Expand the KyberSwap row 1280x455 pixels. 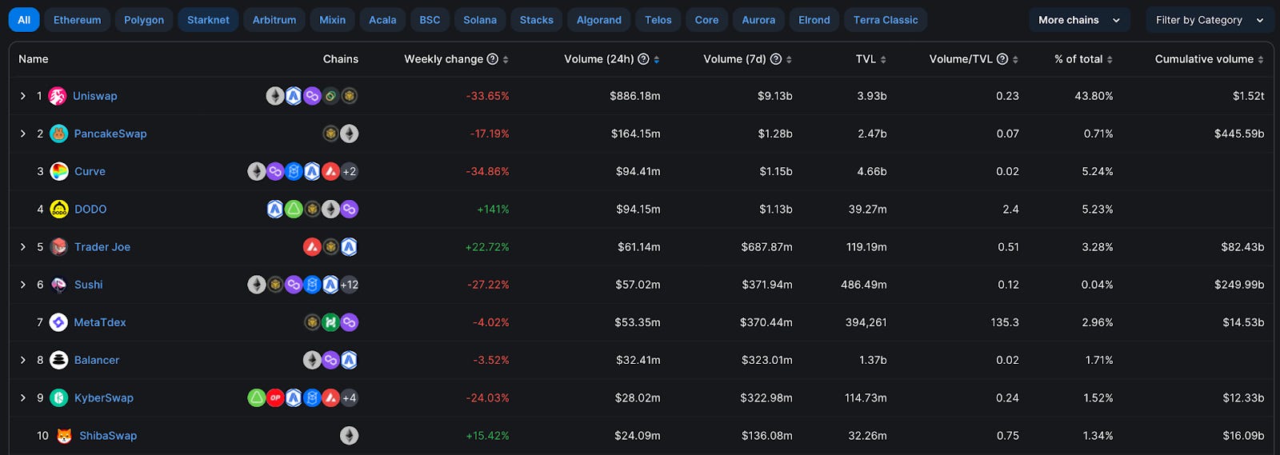click(x=23, y=397)
